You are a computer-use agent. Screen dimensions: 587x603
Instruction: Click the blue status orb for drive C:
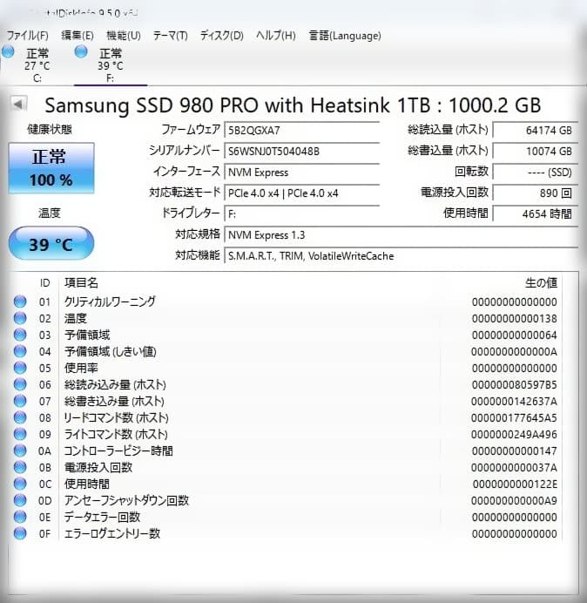[x=8, y=51]
